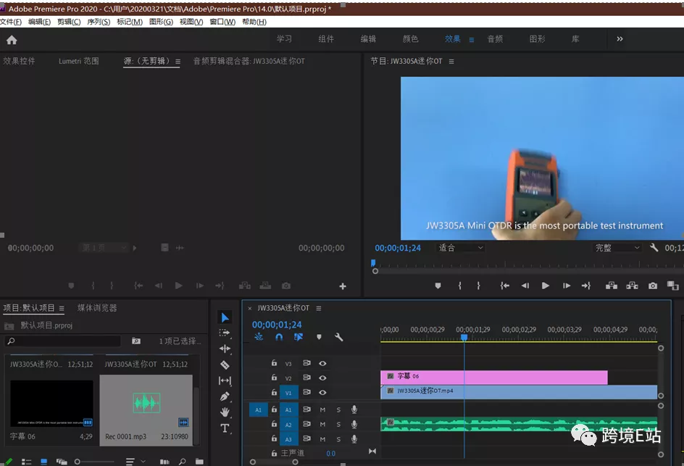Toggle lock on track V3
Screen dimensions: 684x466
point(274,362)
